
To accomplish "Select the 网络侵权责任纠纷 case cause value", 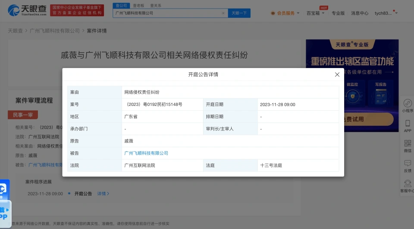I will pyautogui.click(x=142, y=92).
